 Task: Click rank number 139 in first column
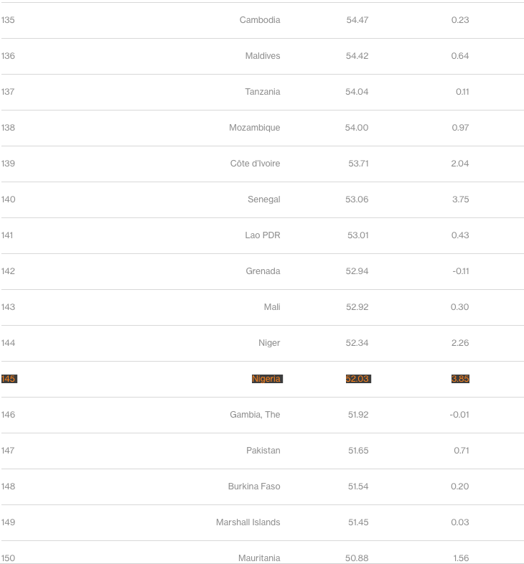[x=8, y=164]
